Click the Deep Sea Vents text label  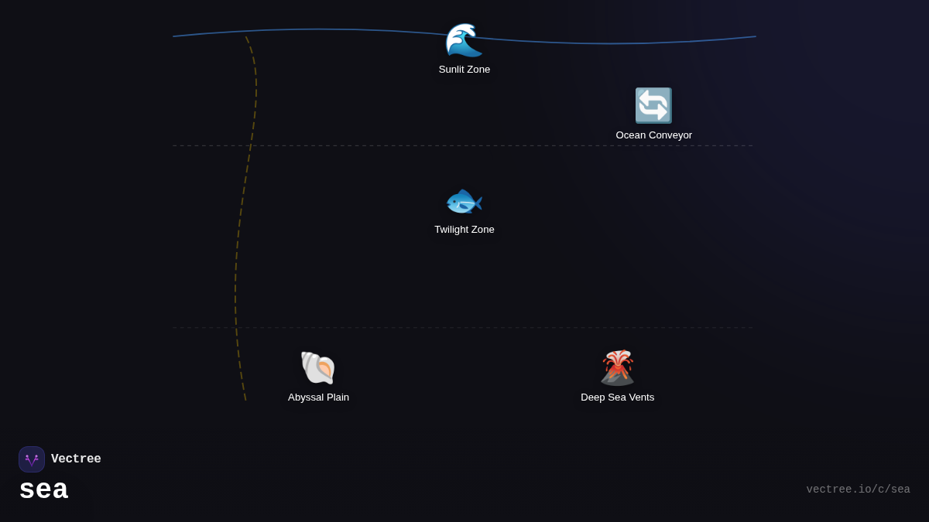coord(617,397)
